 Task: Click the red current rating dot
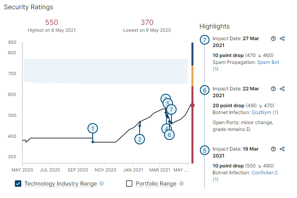(192, 105)
